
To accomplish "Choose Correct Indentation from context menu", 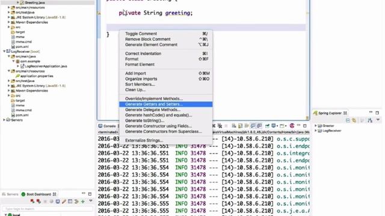I will [x=166, y=53].
